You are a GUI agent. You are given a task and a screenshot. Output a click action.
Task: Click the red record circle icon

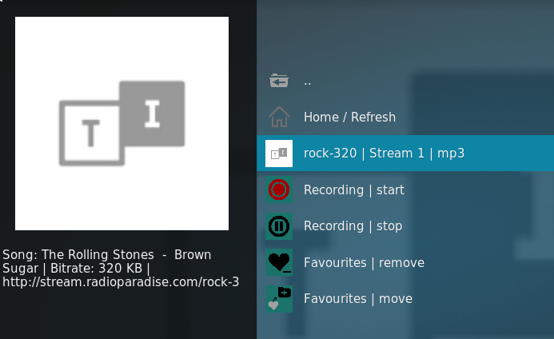coord(279,189)
